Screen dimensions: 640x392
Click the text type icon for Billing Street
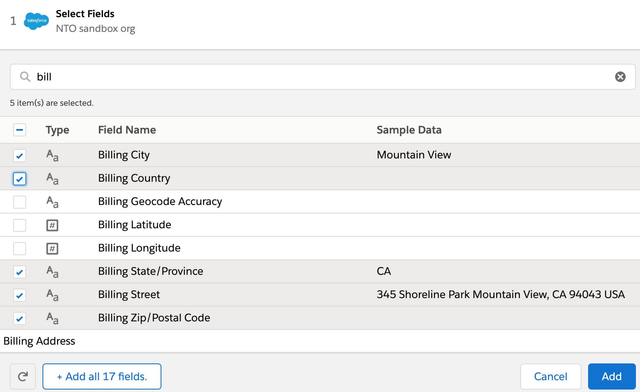[52, 295]
